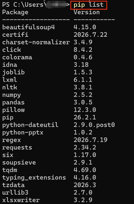Click the requests package name
The width and height of the screenshot is (134, 204).
(17, 148)
